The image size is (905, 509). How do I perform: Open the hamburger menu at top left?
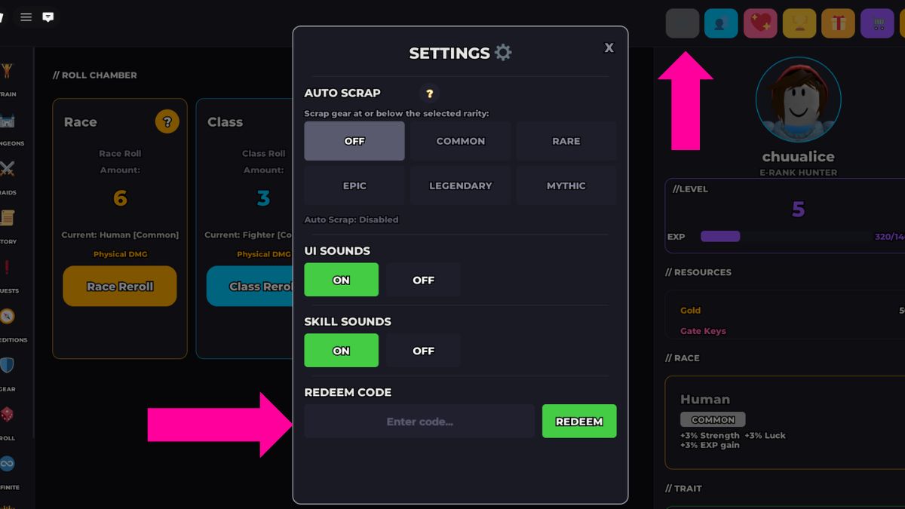[25, 17]
